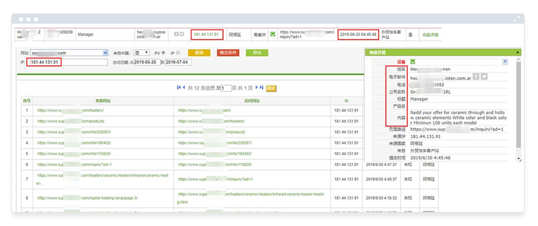Click the start date field 2019-06-26
The width and height of the screenshot is (538, 226).
(x=147, y=62)
